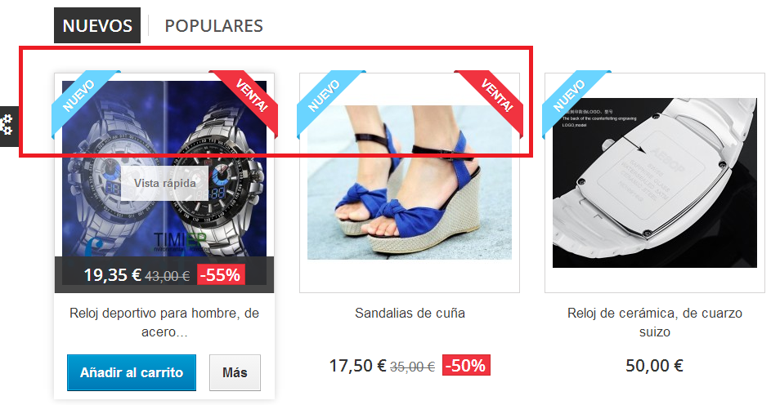Screen dimensions: 771x405
Task: Click the -55% discount badge
Action: 221,275
